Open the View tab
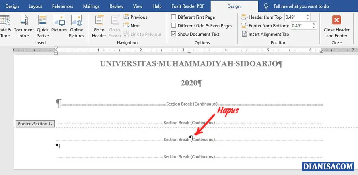This screenshot has height=175, width=358. click(138, 6)
